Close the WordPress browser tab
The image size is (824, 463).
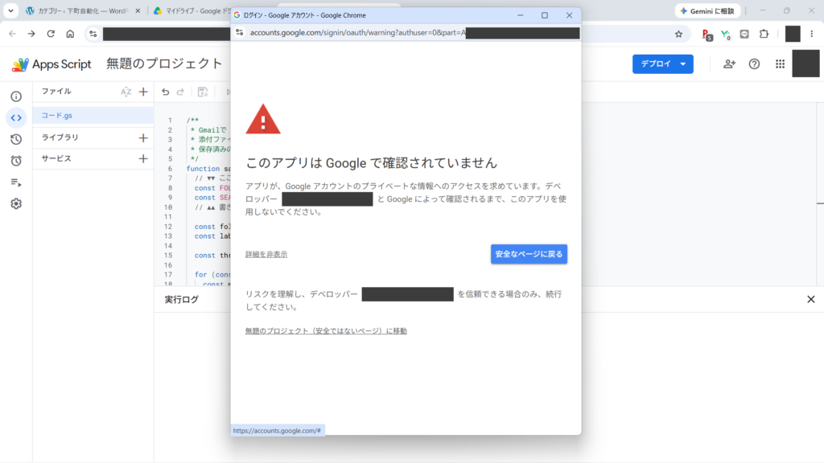(x=138, y=10)
